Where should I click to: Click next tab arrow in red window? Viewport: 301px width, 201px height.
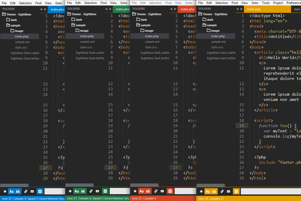[175, 9]
